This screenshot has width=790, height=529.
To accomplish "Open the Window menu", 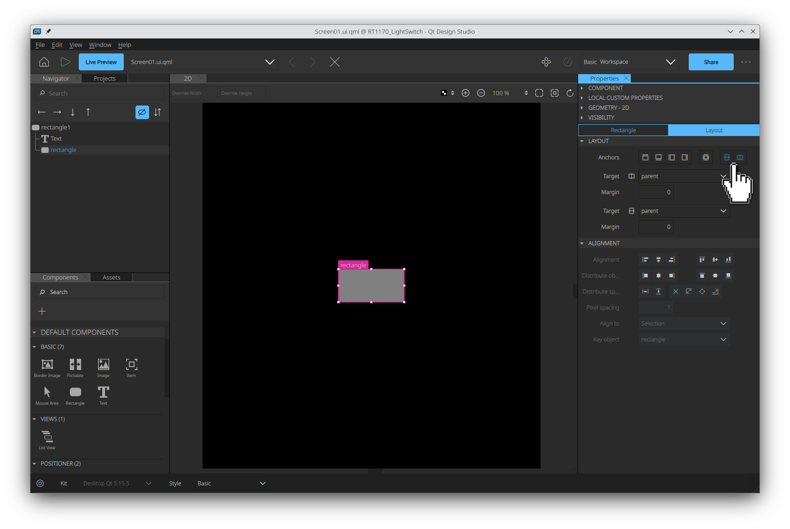I will point(100,45).
